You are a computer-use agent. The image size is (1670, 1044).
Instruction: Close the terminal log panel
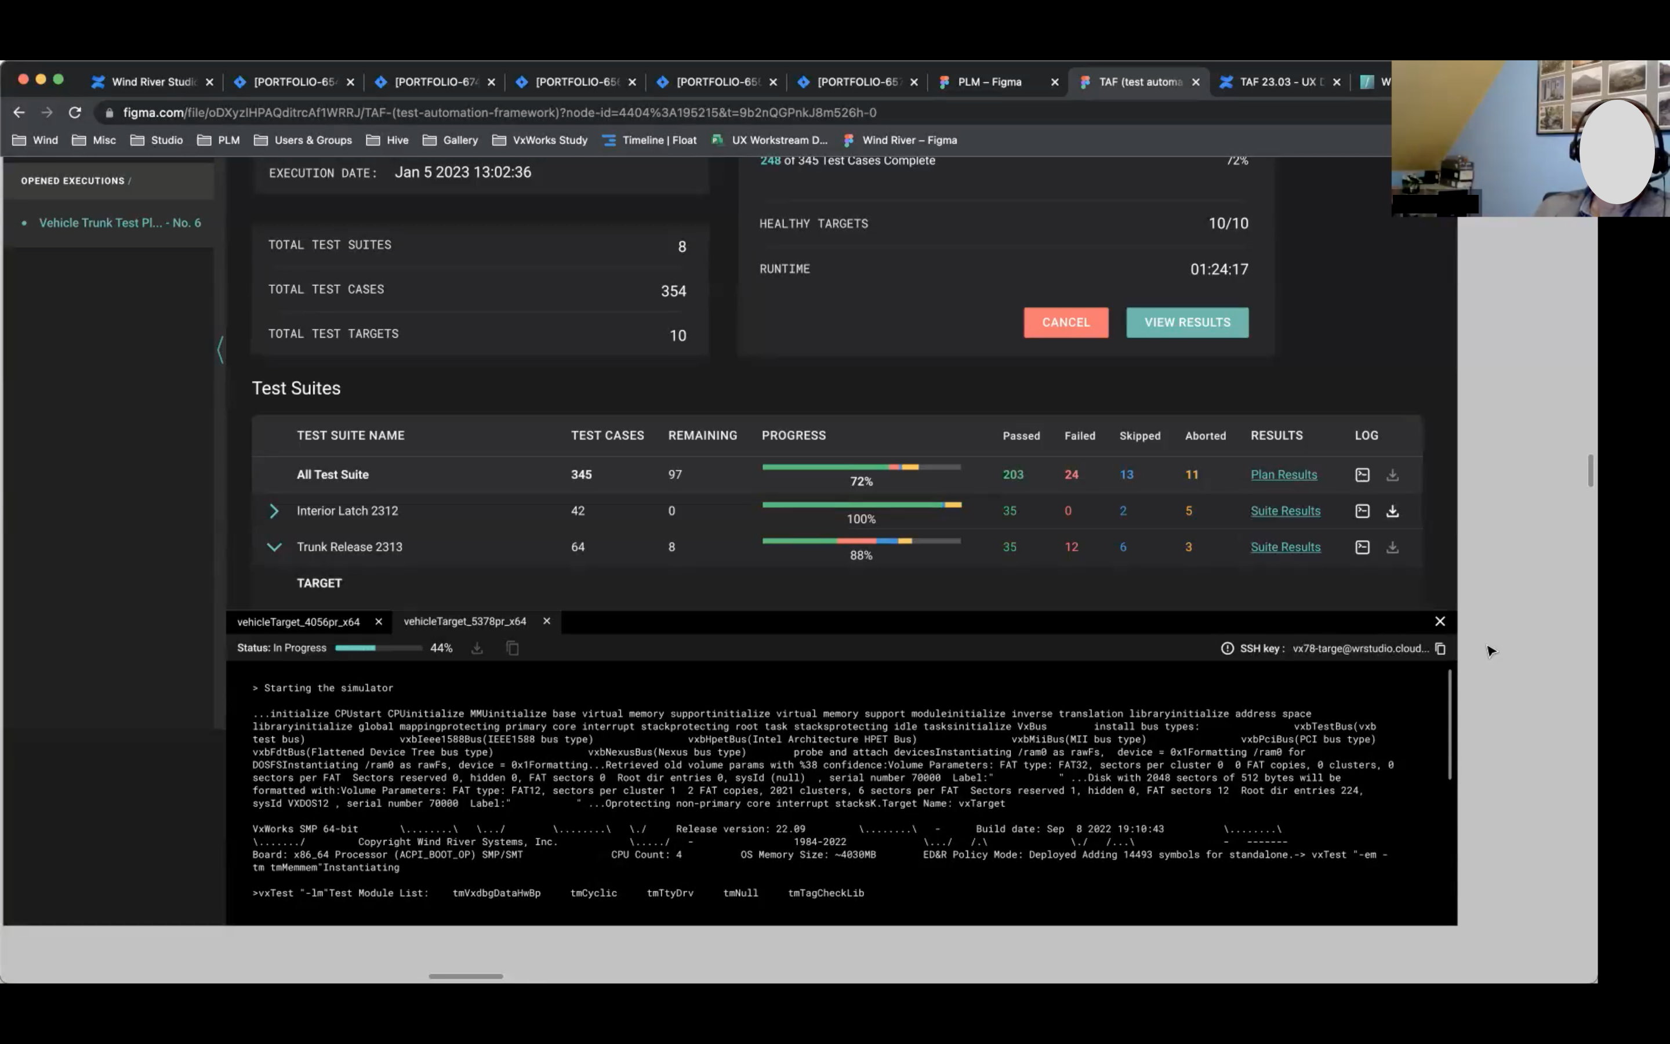[x=1440, y=621]
